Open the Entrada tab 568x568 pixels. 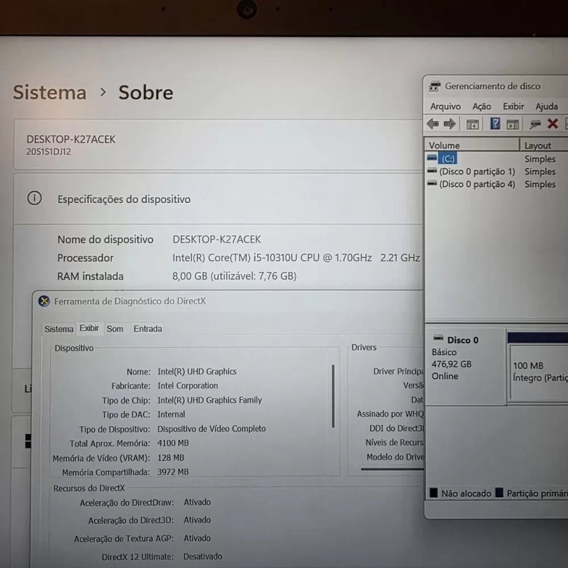pos(148,329)
